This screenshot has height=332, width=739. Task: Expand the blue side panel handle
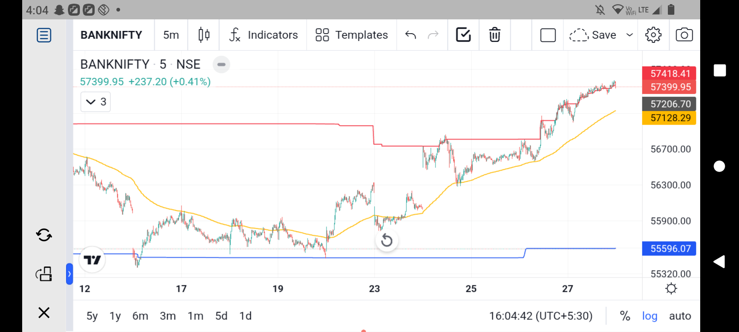click(69, 274)
